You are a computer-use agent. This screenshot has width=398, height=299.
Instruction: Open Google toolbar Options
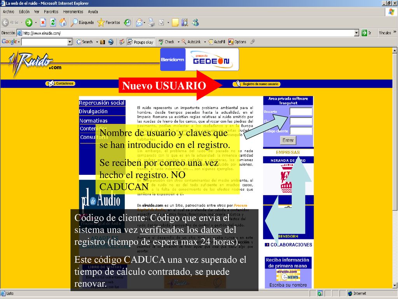[x=237, y=42]
